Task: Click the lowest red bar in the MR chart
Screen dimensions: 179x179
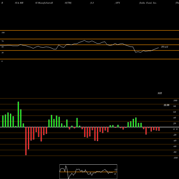Action: point(26,141)
